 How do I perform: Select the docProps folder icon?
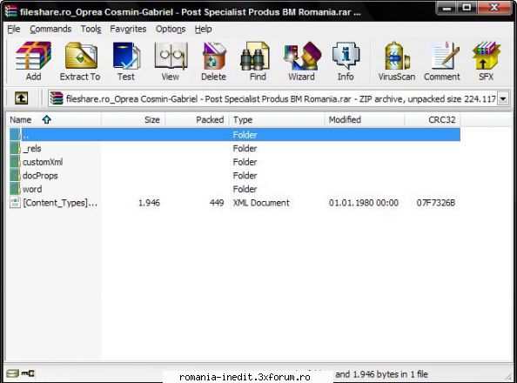15,175
